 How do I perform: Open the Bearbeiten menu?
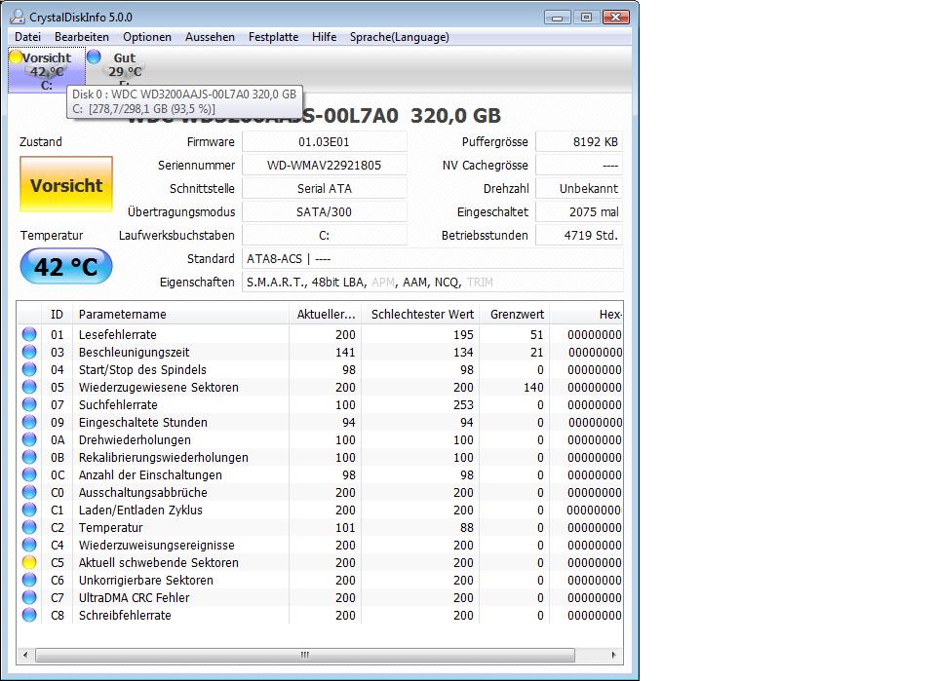[82, 37]
